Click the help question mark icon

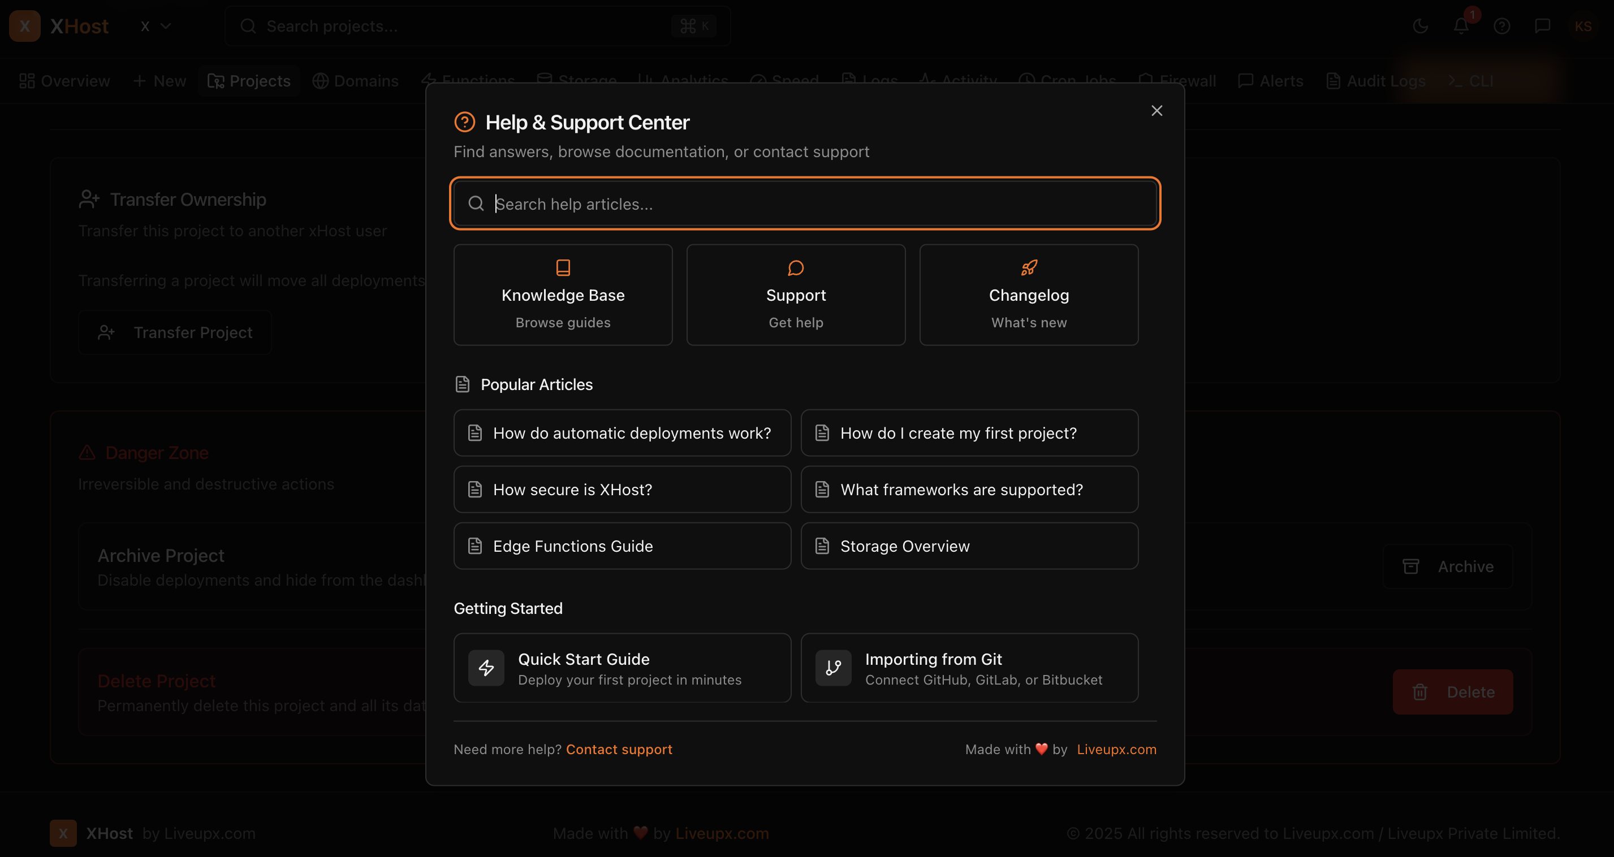coord(1503,25)
